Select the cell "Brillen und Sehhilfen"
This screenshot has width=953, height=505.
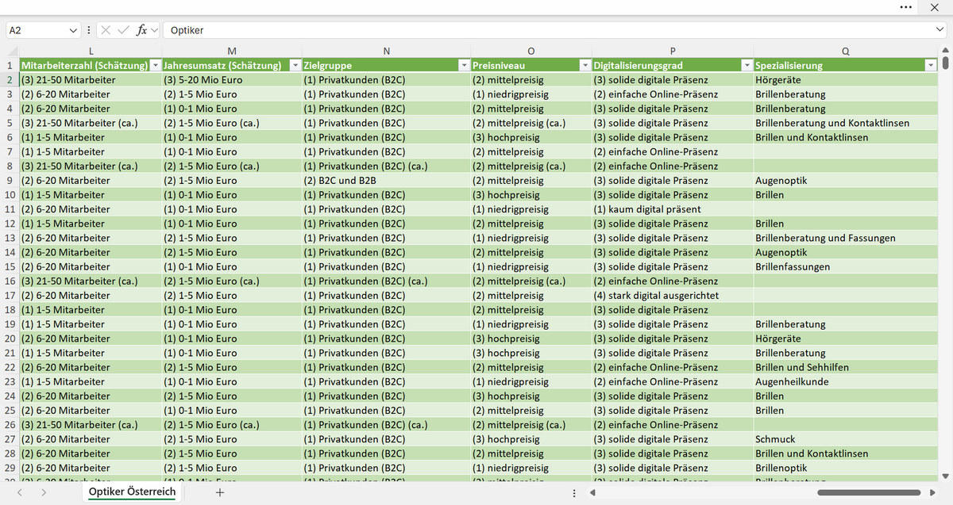845,368
